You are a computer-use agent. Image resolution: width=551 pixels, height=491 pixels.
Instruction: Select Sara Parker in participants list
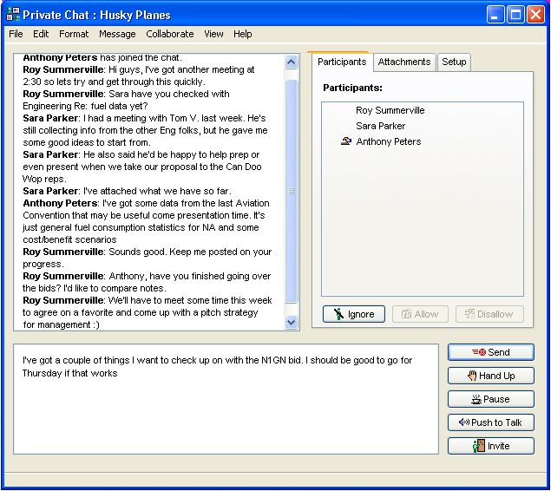(380, 127)
